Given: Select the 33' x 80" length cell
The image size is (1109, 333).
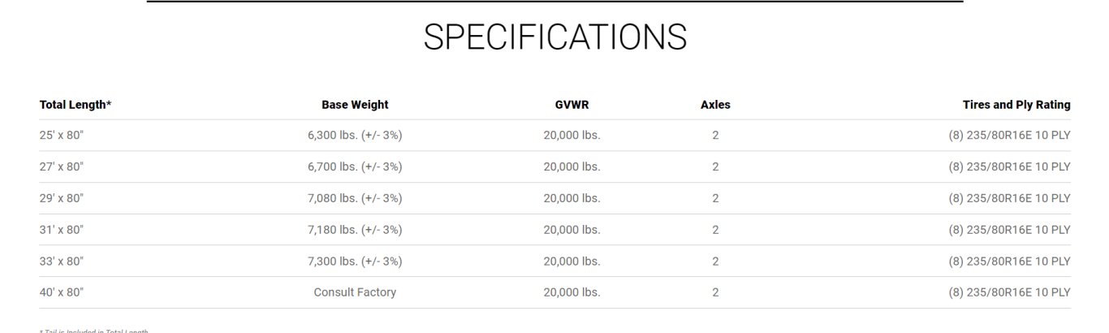Looking at the screenshot, I should click(62, 261).
